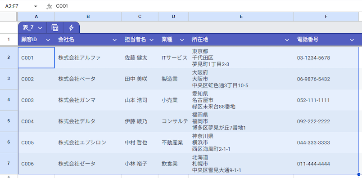Click the fx function icon
The height and width of the screenshot is (178, 362).
(49, 6)
